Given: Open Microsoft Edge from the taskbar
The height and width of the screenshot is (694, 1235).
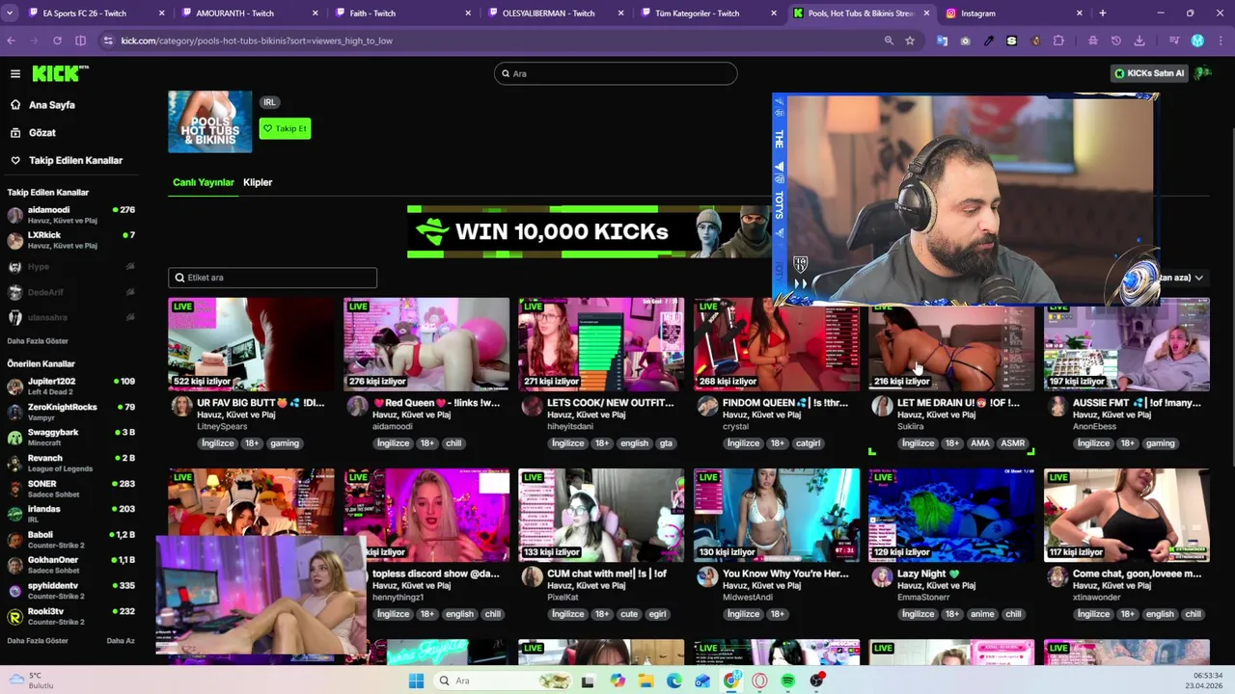Looking at the screenshot, I should click(673, 681).
